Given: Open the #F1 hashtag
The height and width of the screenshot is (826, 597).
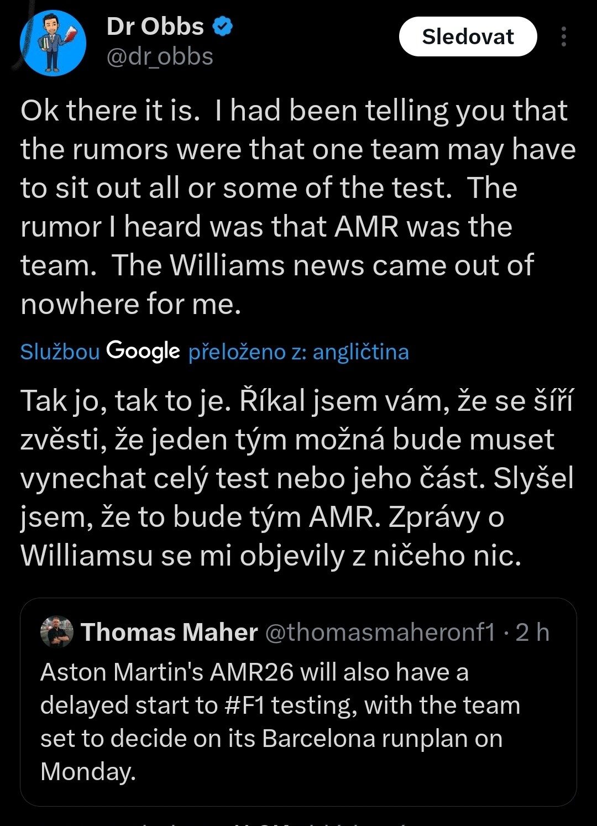Looking at the screenshot, I should coord(246,705).
